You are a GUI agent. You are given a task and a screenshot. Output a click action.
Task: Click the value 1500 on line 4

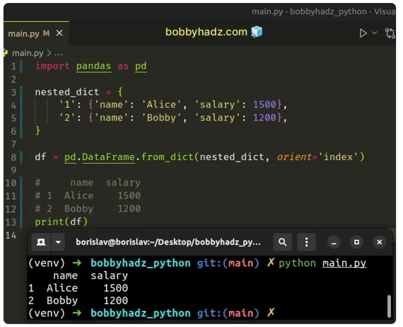(264, 105)
